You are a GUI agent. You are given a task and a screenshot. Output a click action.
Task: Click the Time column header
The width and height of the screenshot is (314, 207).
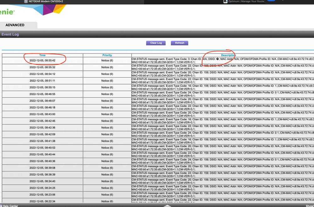(x=42, y=55)
